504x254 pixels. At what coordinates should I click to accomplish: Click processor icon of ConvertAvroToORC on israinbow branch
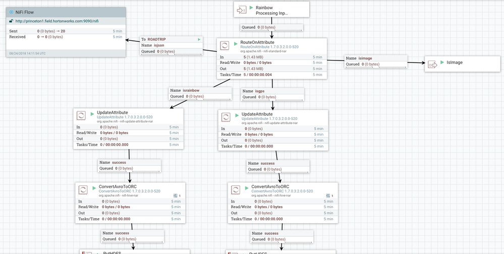83,190
